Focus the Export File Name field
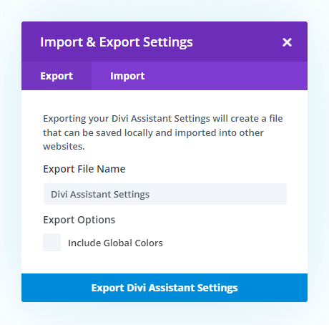The image size is (329, 325). [x=165, y=194]
